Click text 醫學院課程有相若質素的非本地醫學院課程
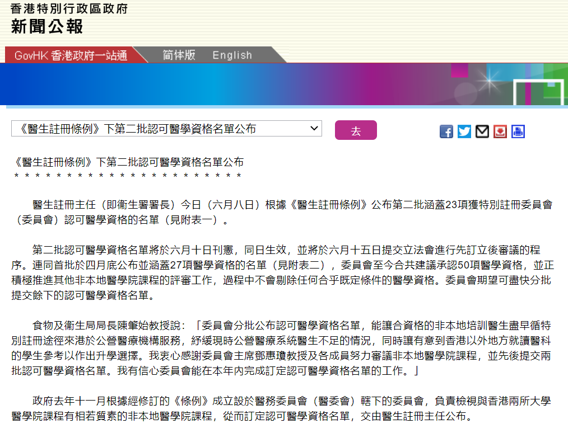Viewport: 568px width, 433px height. [111, 416]
